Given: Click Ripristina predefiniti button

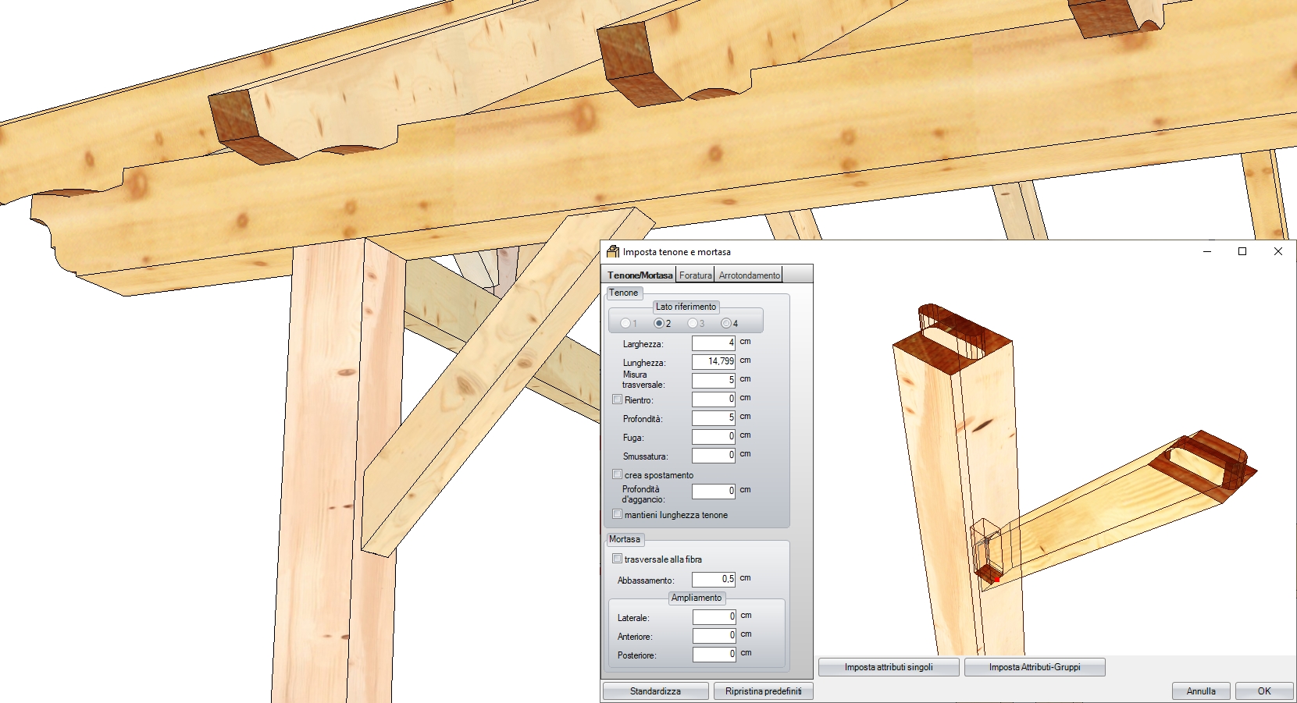Looking at the screenshot, I should coord(763,691).
